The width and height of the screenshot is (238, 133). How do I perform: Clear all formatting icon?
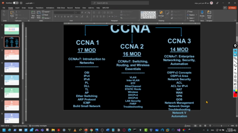89,13
